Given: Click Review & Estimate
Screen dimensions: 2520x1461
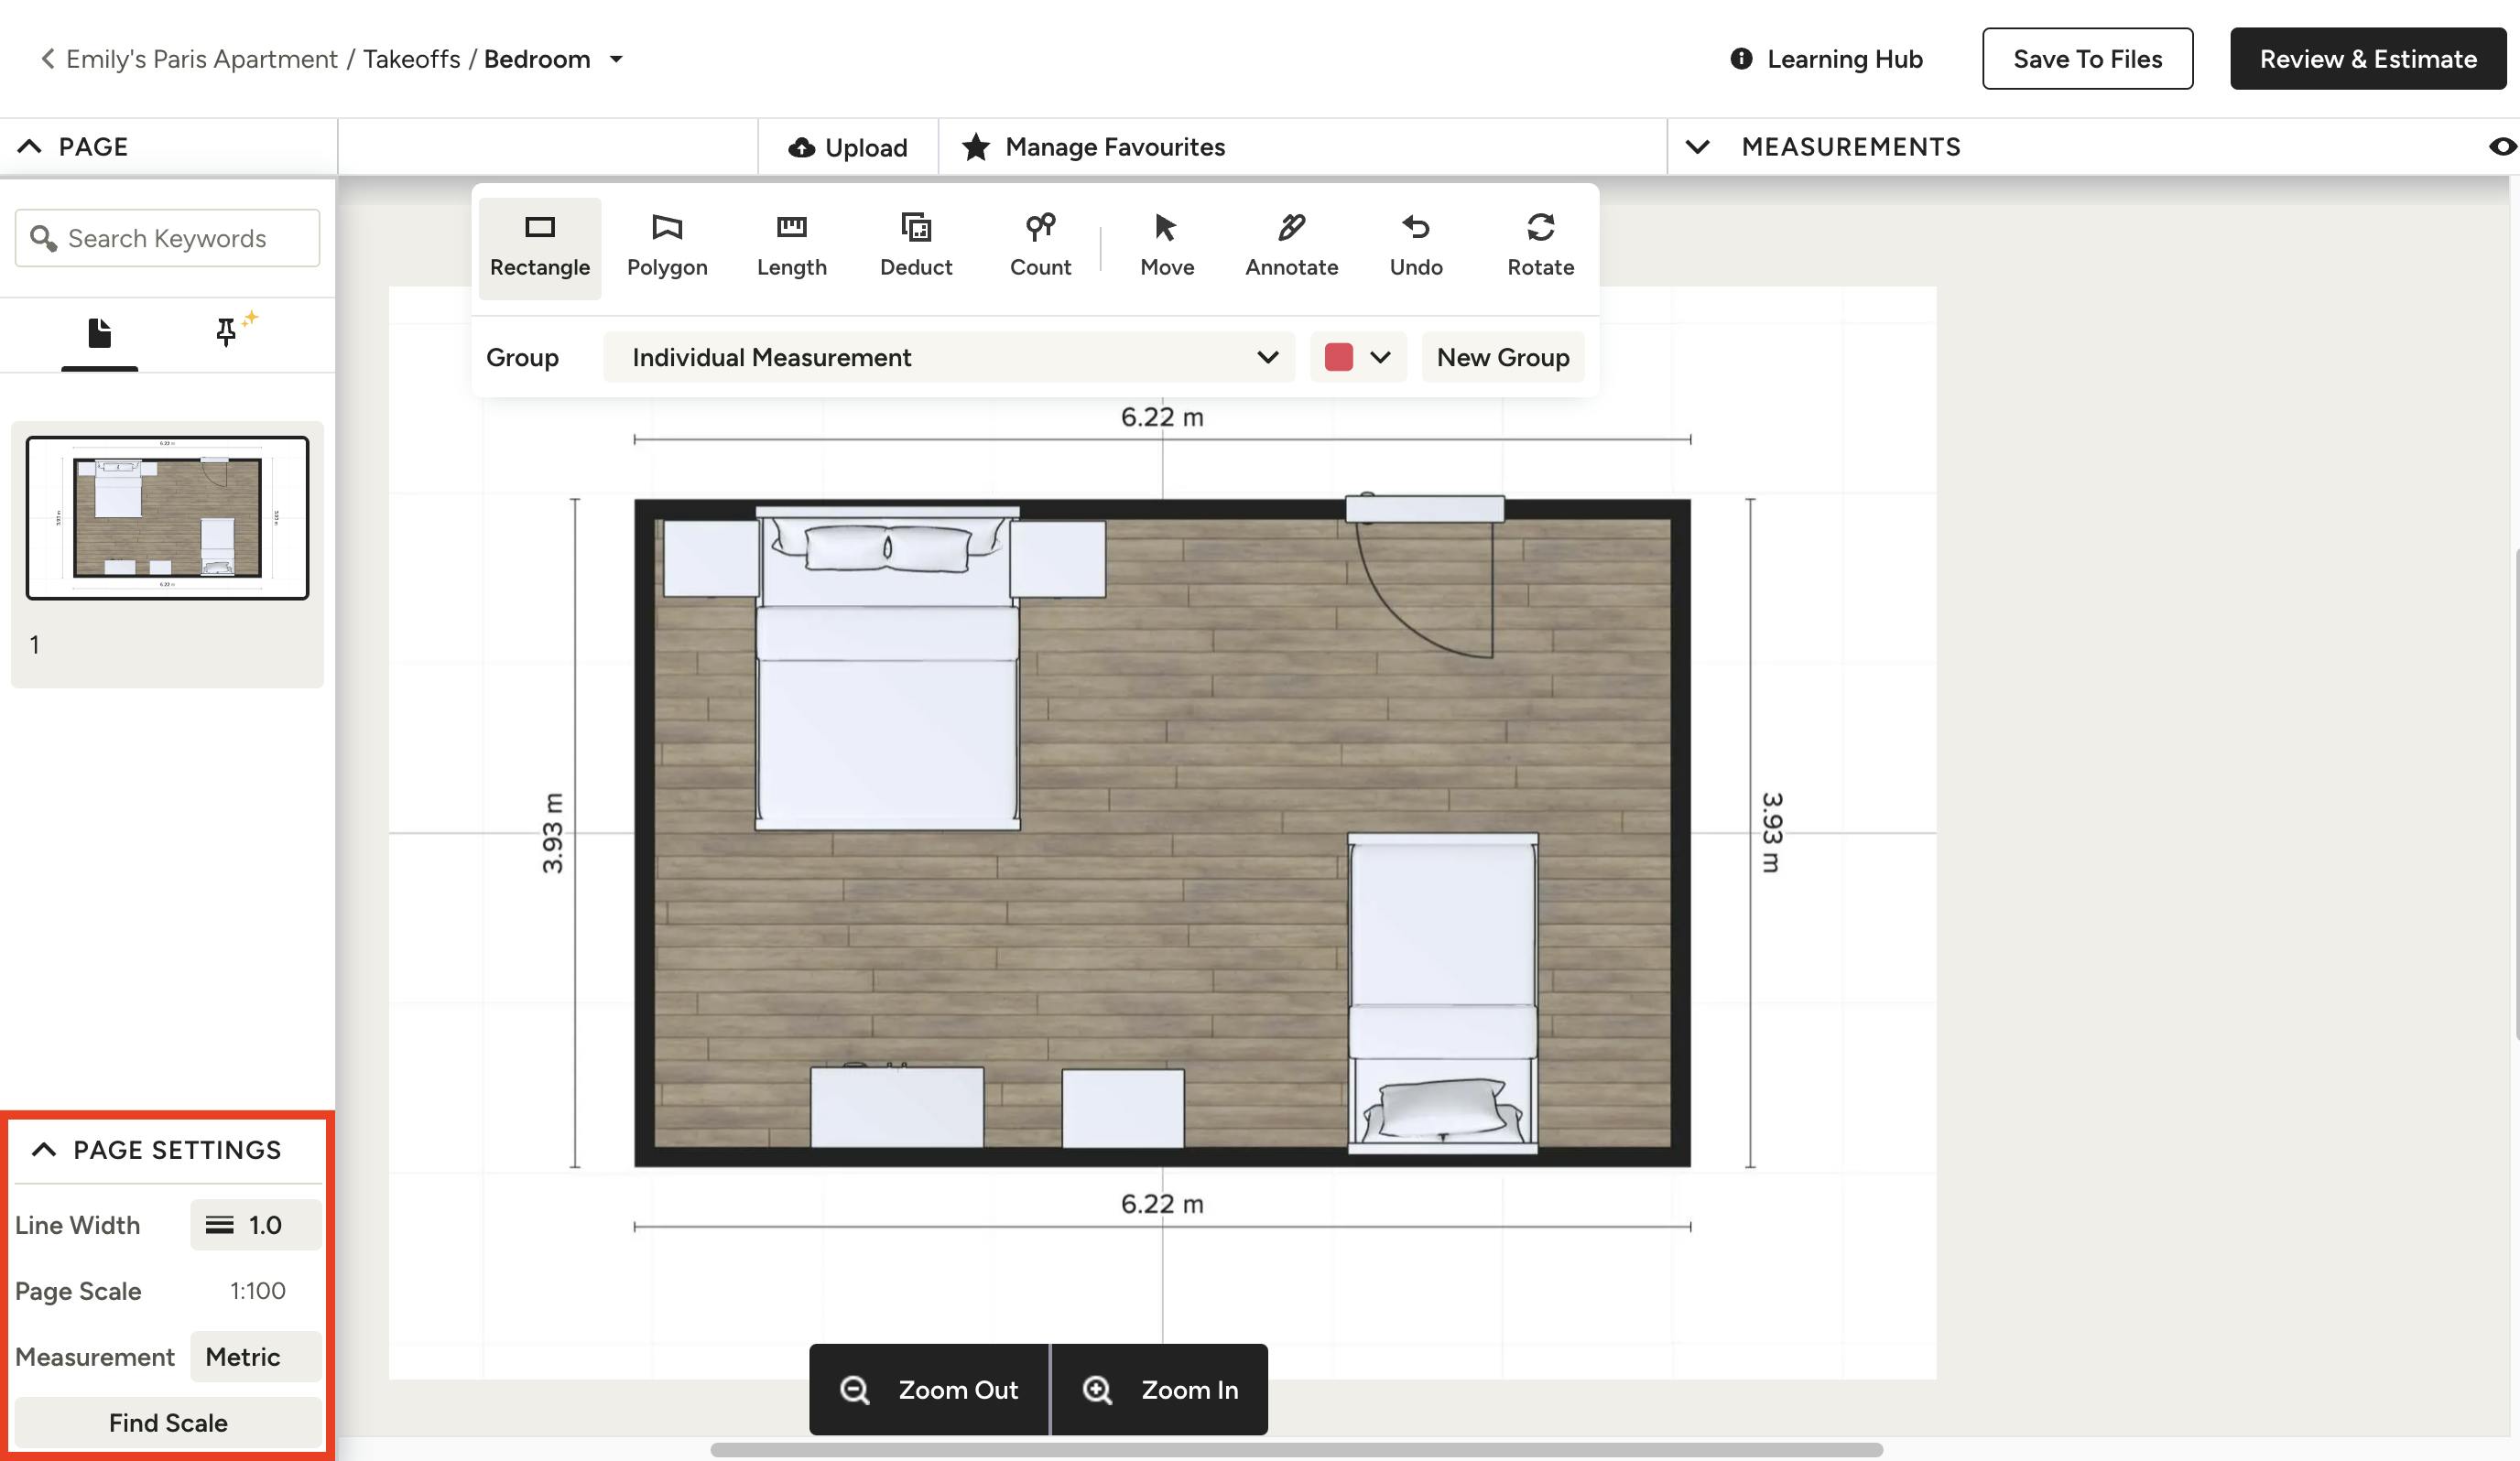Looking at the screenshot, I should tap(2367, 59).
